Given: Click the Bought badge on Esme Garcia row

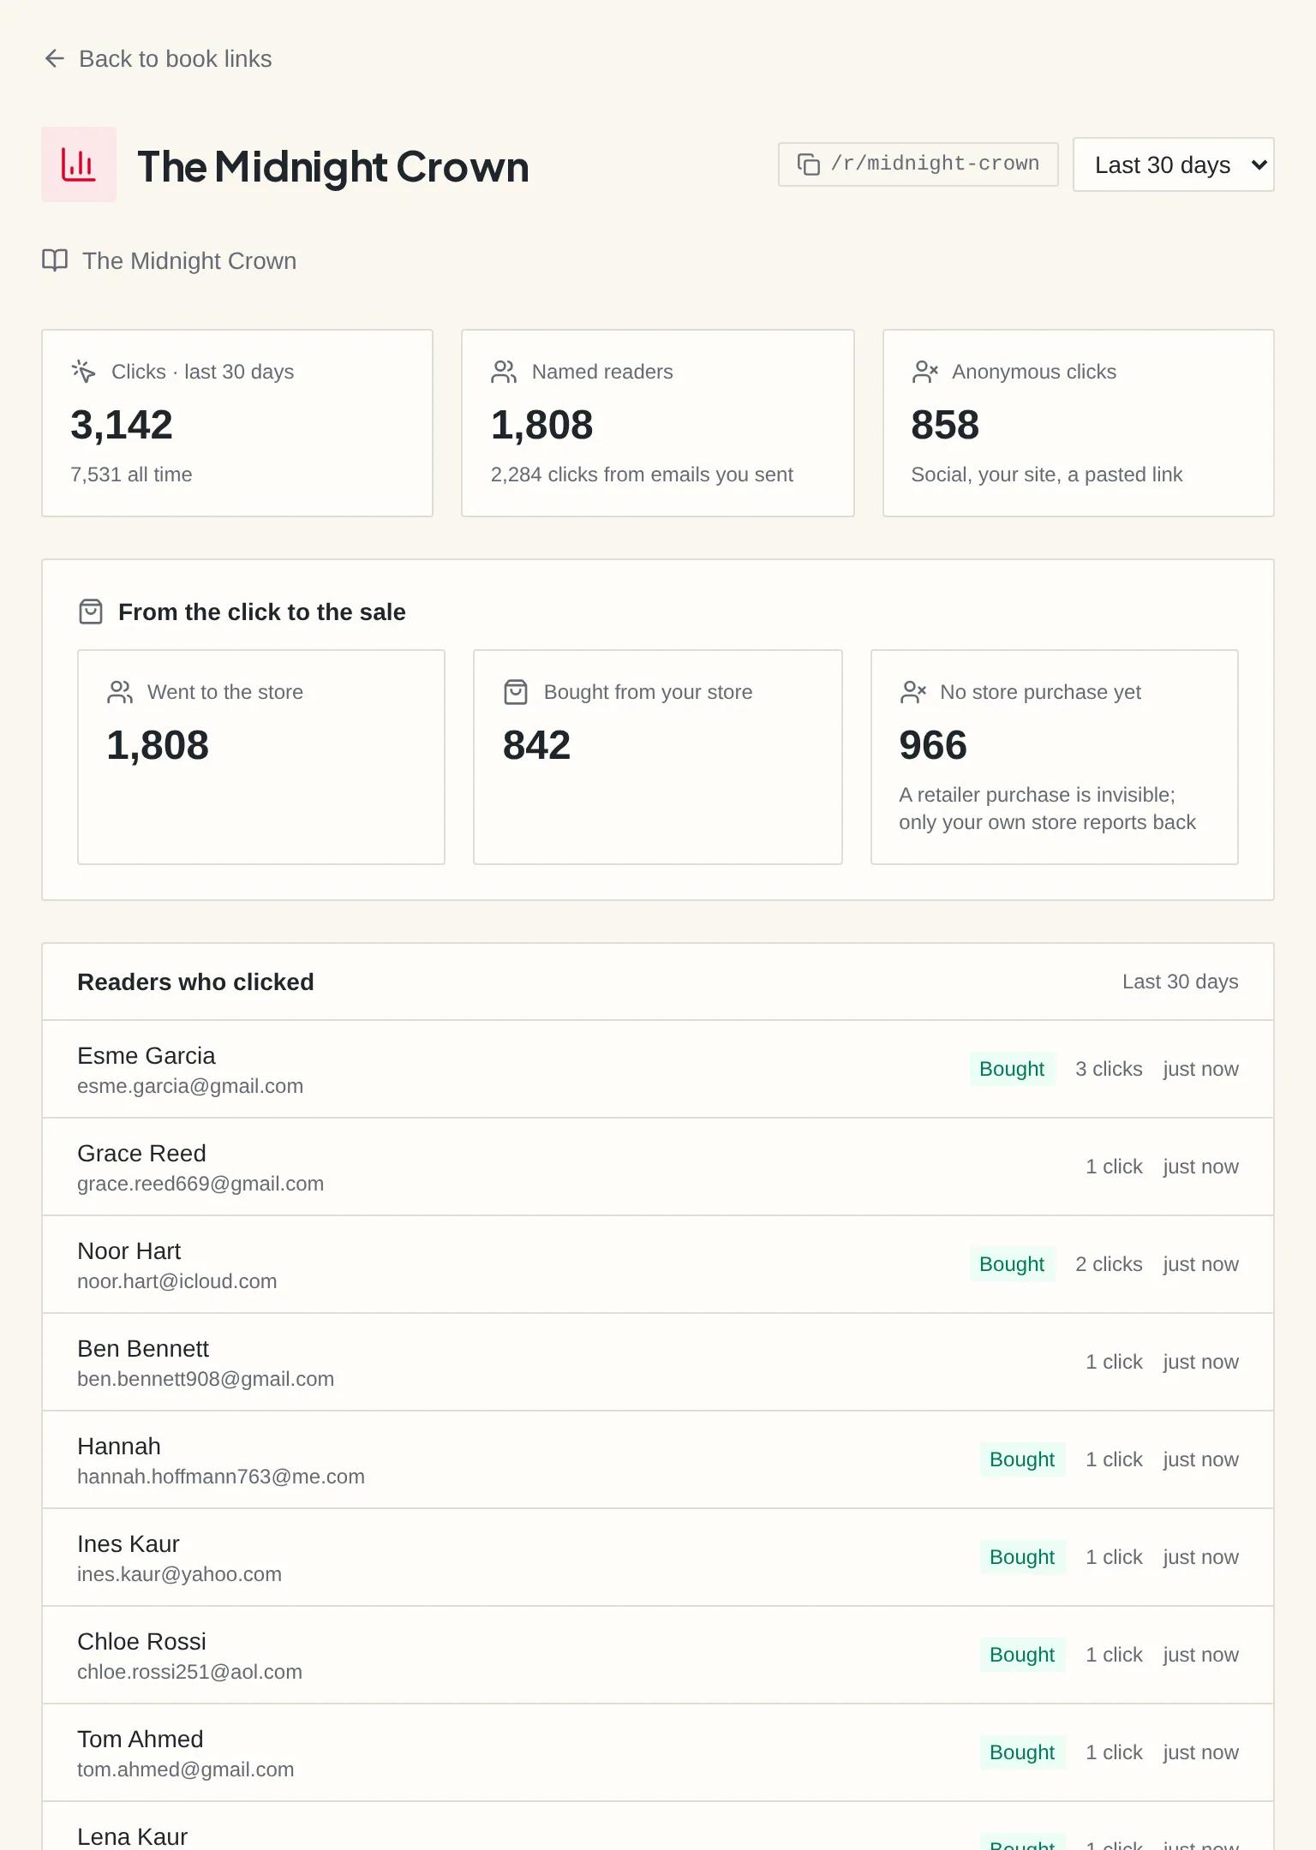Looking at the screenshot, I should (1012, 1069).
